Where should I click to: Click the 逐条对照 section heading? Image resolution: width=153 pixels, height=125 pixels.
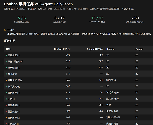(10, 41)
